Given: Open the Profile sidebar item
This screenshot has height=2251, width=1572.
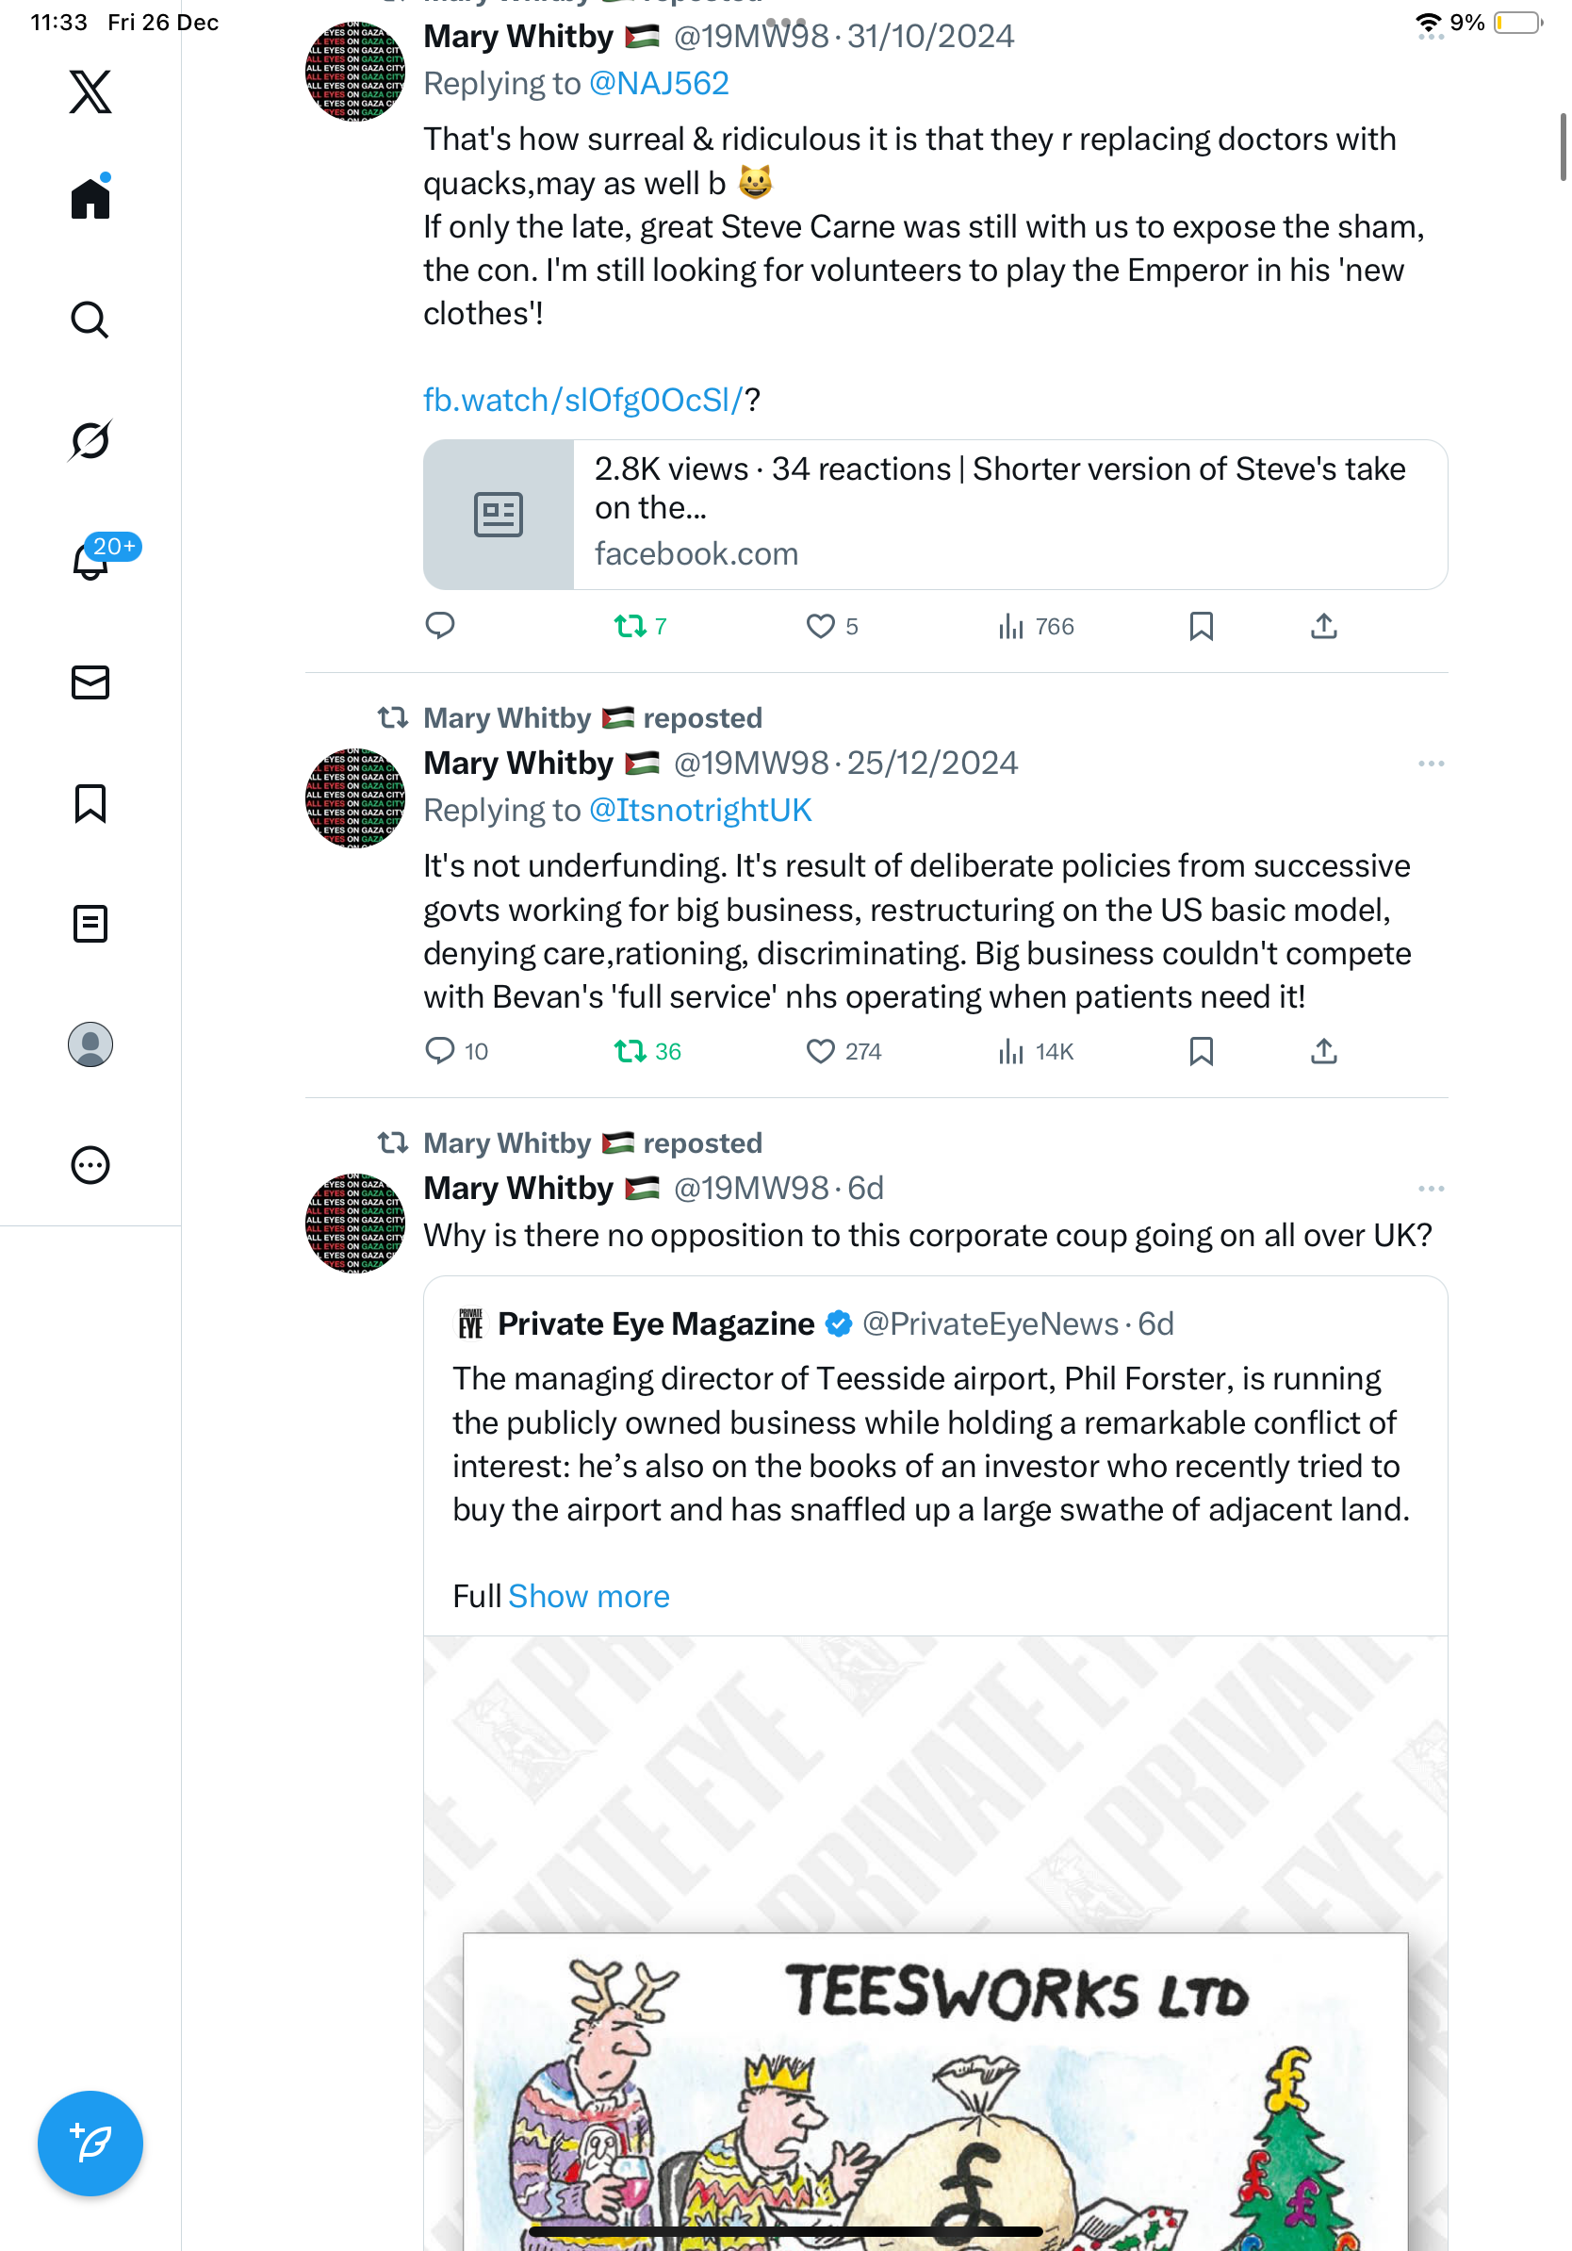Looking at the screenshot, I should (90, 1045).
